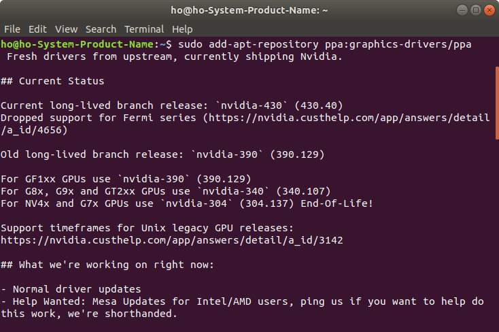Open the Help menu
499x332 pixels.
pos(182,29)
